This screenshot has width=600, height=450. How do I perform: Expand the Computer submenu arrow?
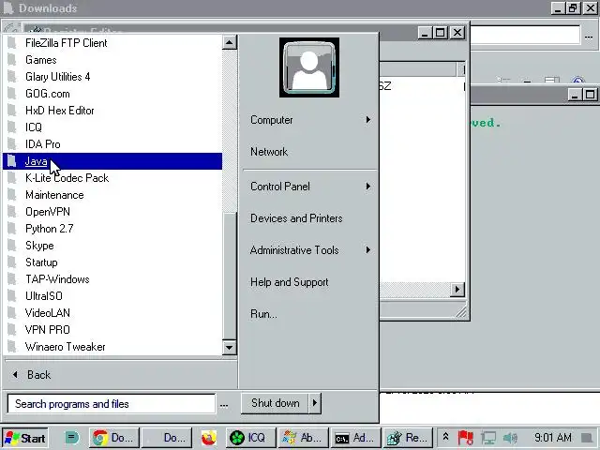click(x=368, y=120)
